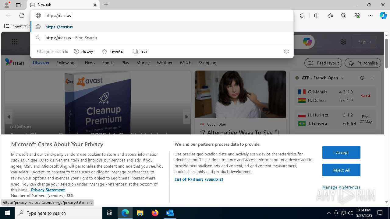This screenshot has width=390, height=219.
Task: Open the Favorites star icon in toolbar
Action: pos(330,16)
